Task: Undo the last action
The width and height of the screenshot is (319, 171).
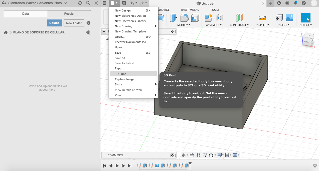Action: [132, 3]
